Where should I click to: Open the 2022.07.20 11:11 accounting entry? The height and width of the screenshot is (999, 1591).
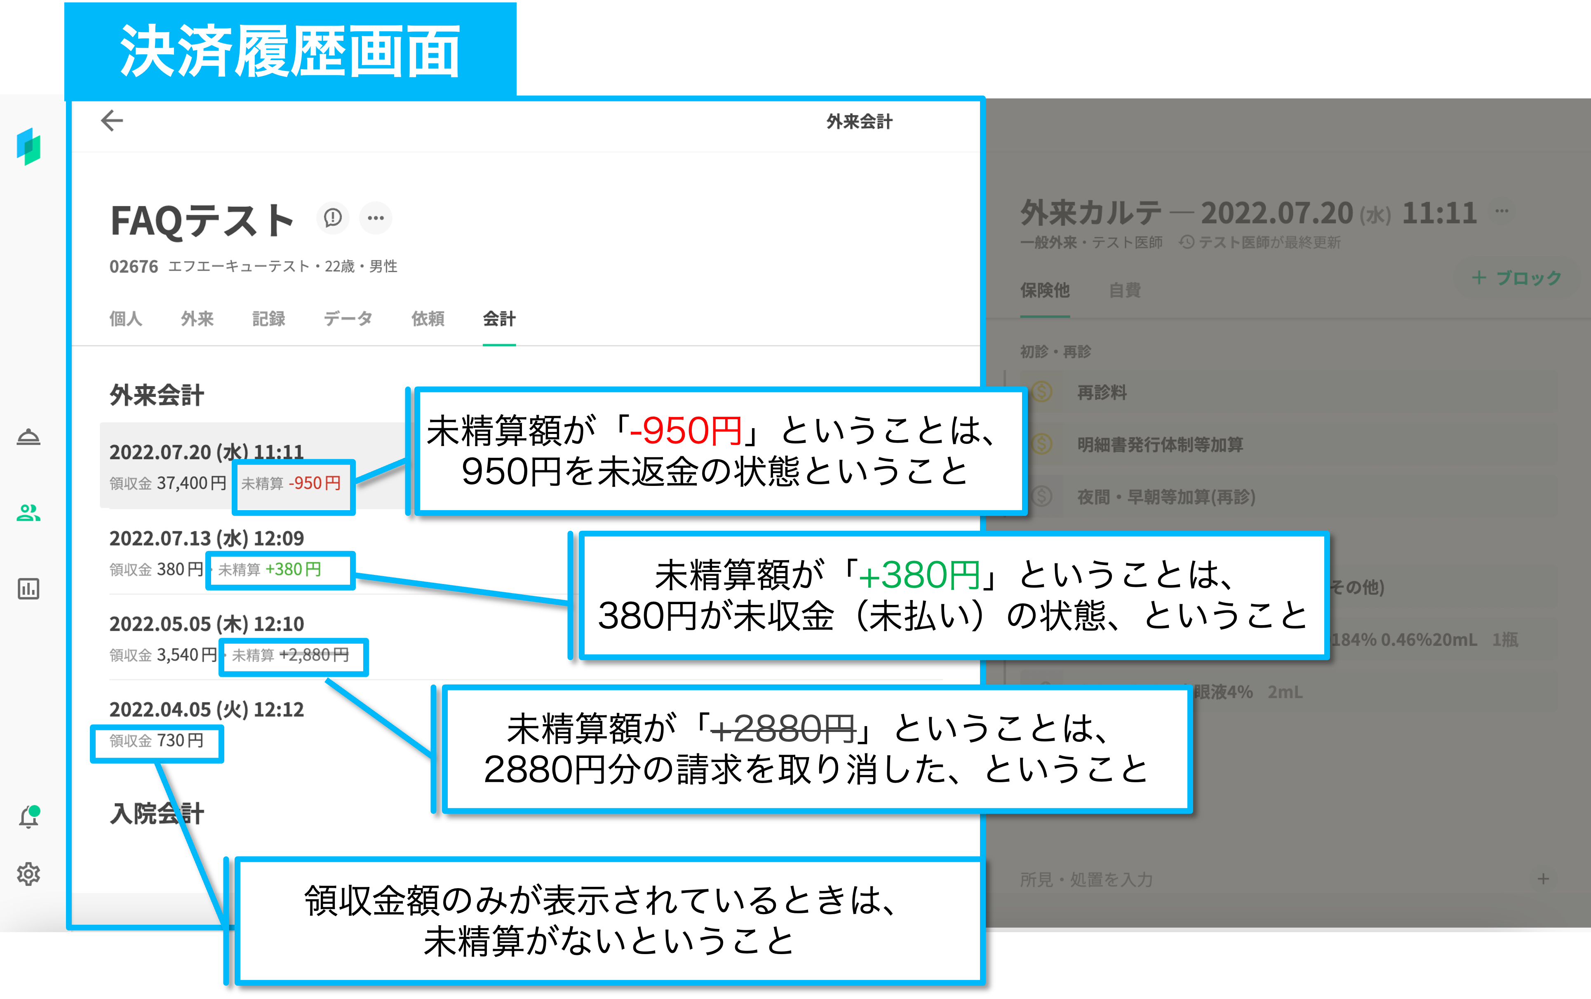tap(206, 452)
